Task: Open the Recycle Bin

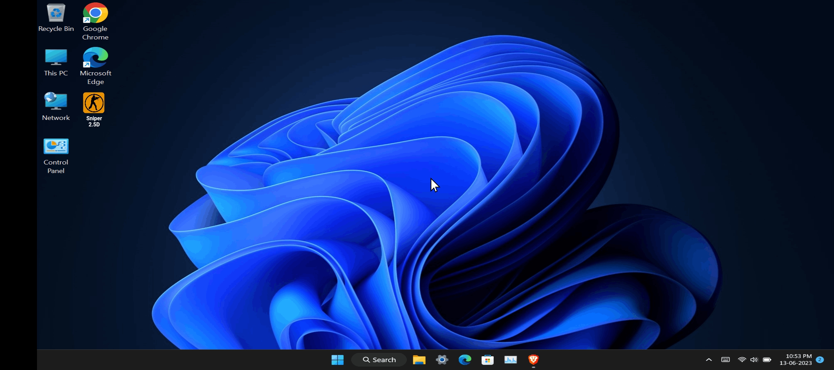Action: coord(56,14)
